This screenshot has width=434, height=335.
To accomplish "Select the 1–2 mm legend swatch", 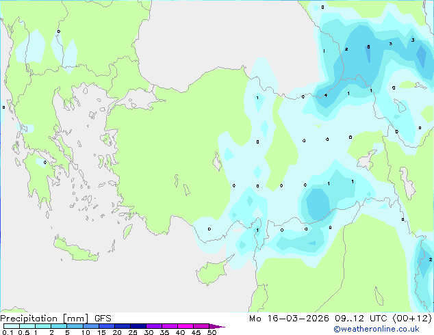I will 43,326.
